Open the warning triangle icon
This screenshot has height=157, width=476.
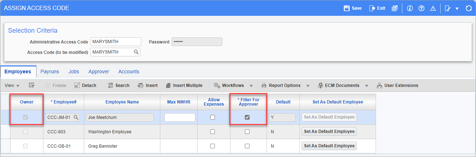click(433, 8)
